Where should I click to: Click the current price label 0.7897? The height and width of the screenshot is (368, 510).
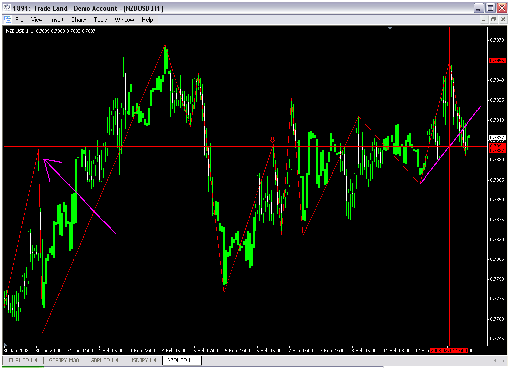(x=496, y=137)
